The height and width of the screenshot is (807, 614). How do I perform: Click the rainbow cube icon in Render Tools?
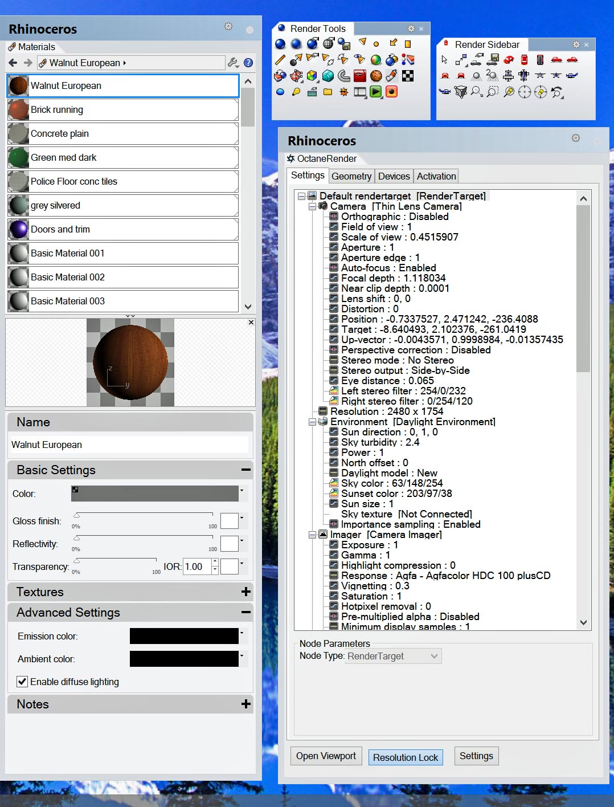[312, 75]
